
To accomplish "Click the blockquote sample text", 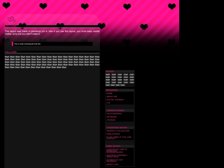I will [27, 44].
